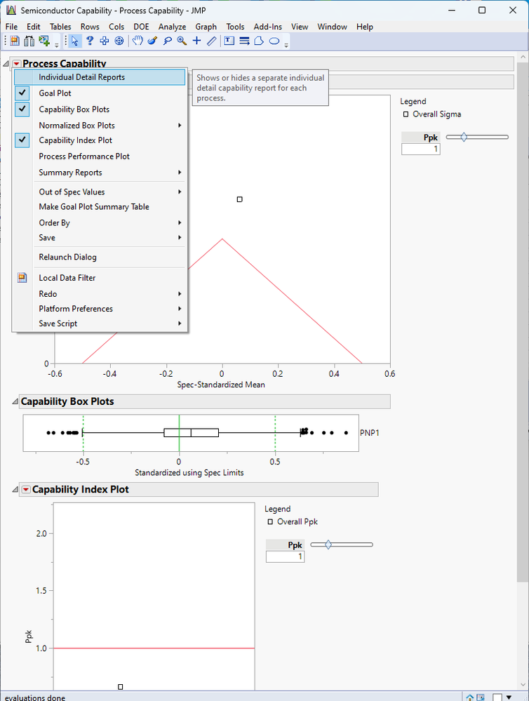Click the Goal Plot Ppk value field
The width and height of the screenshot is (529, 701).
(421, 149)
